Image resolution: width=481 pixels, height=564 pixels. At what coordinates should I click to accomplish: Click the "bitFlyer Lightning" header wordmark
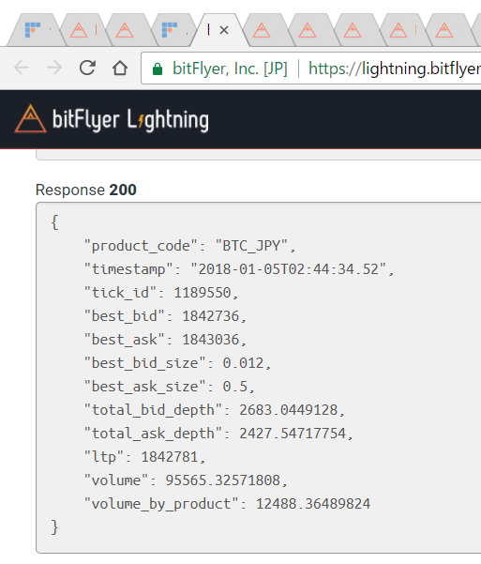click(130, 120)
